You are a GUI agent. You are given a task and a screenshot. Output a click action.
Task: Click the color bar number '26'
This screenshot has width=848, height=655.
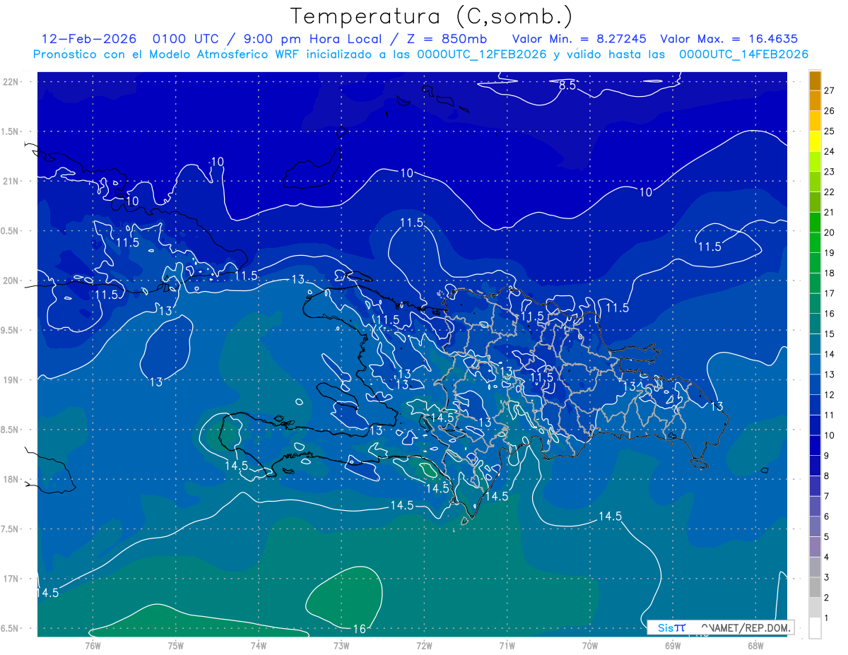829,111
